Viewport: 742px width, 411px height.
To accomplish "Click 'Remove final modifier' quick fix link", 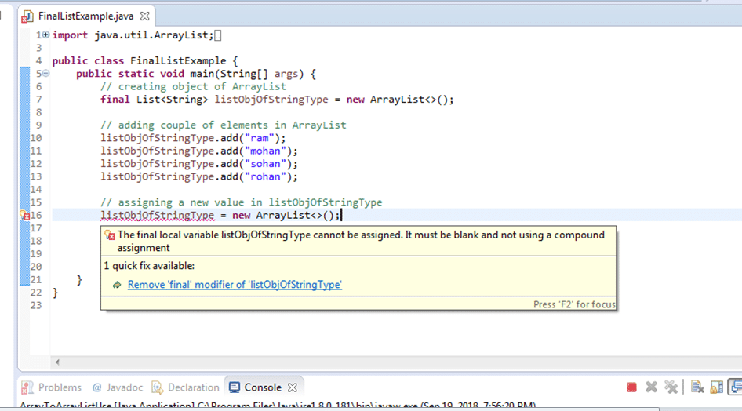I will click(235, 285).
